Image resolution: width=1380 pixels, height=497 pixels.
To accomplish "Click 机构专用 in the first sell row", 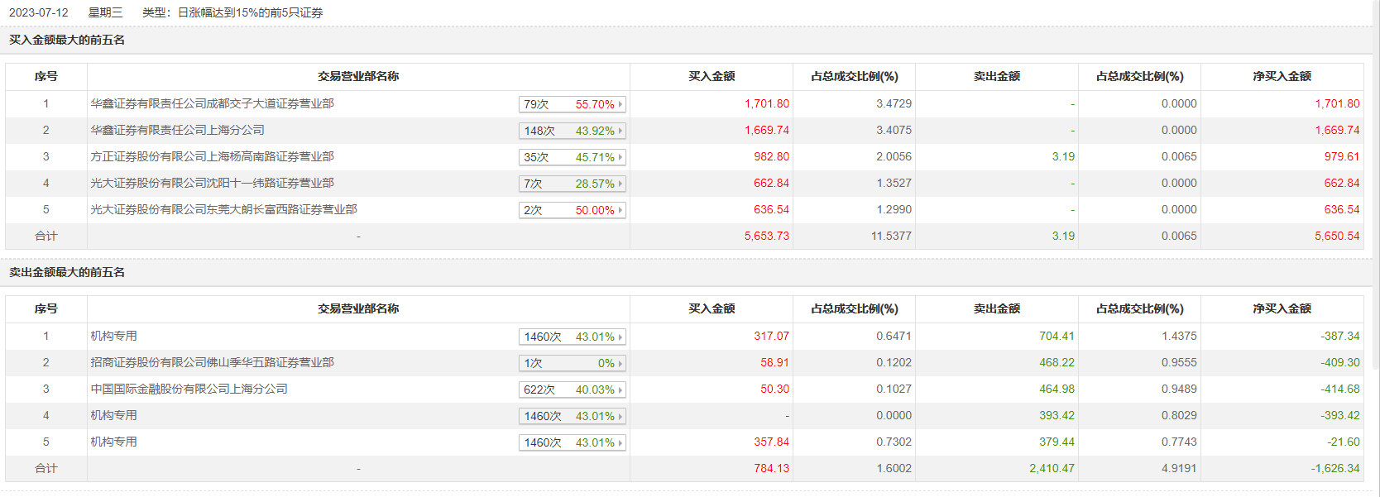I will tap(114, 336).
